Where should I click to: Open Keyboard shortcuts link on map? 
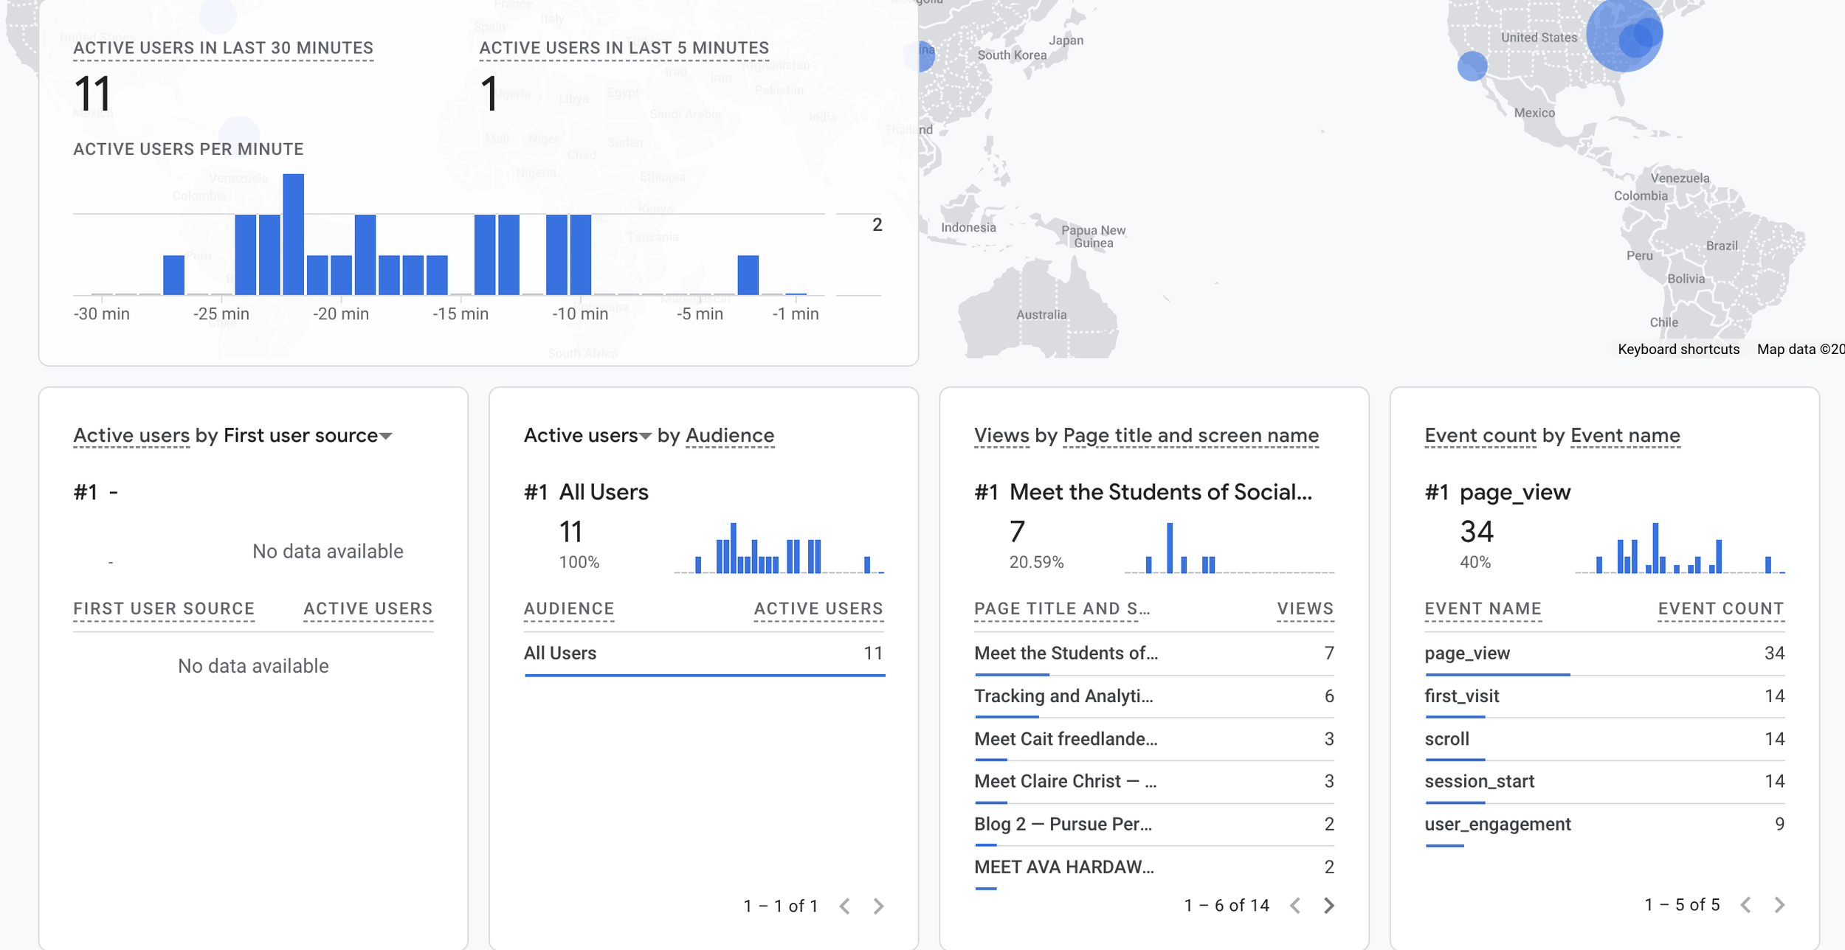click(1678, 349)
